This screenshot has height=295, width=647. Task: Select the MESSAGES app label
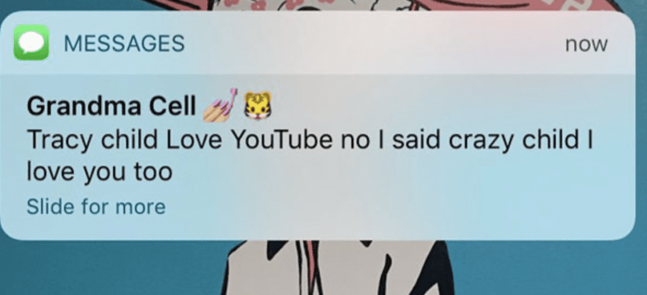(x=124, y=44)
